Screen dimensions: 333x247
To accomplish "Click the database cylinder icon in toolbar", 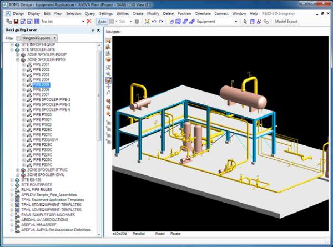I will click(x=137, y=22).
